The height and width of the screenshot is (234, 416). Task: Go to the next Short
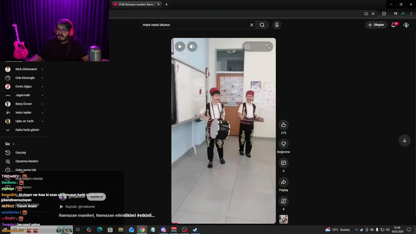(x=405, y=140)
